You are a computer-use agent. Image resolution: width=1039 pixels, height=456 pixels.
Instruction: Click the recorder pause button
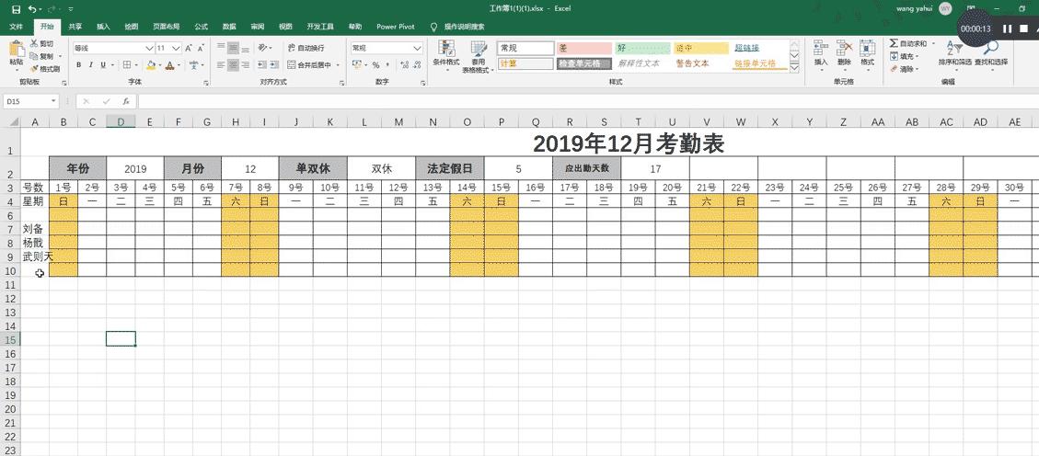point(1007,28)
